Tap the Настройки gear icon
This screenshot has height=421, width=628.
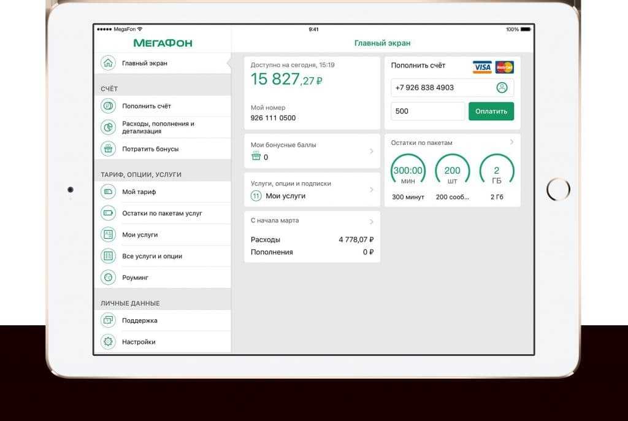coord(108,342)
